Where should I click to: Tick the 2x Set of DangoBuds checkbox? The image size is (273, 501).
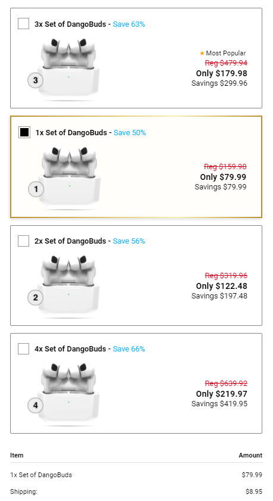(x=23, y=241)
